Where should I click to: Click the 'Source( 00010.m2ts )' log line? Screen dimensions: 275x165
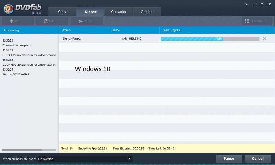pos(16,74)
